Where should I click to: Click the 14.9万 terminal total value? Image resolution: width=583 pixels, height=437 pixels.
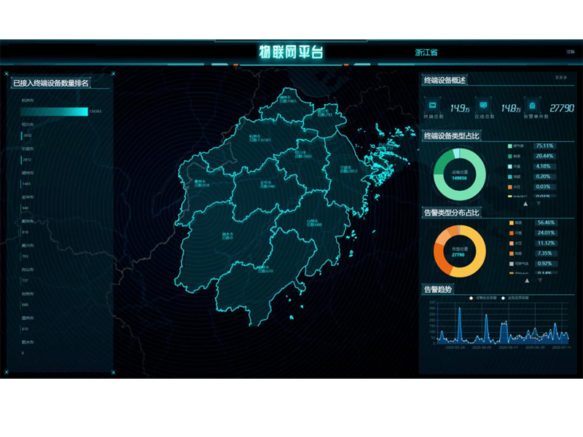pos(460,108)
